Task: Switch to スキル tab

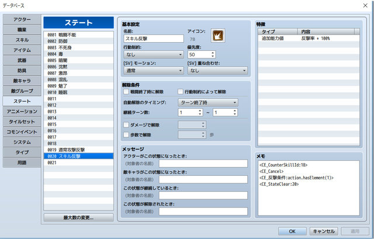Action: coord(22,40)
